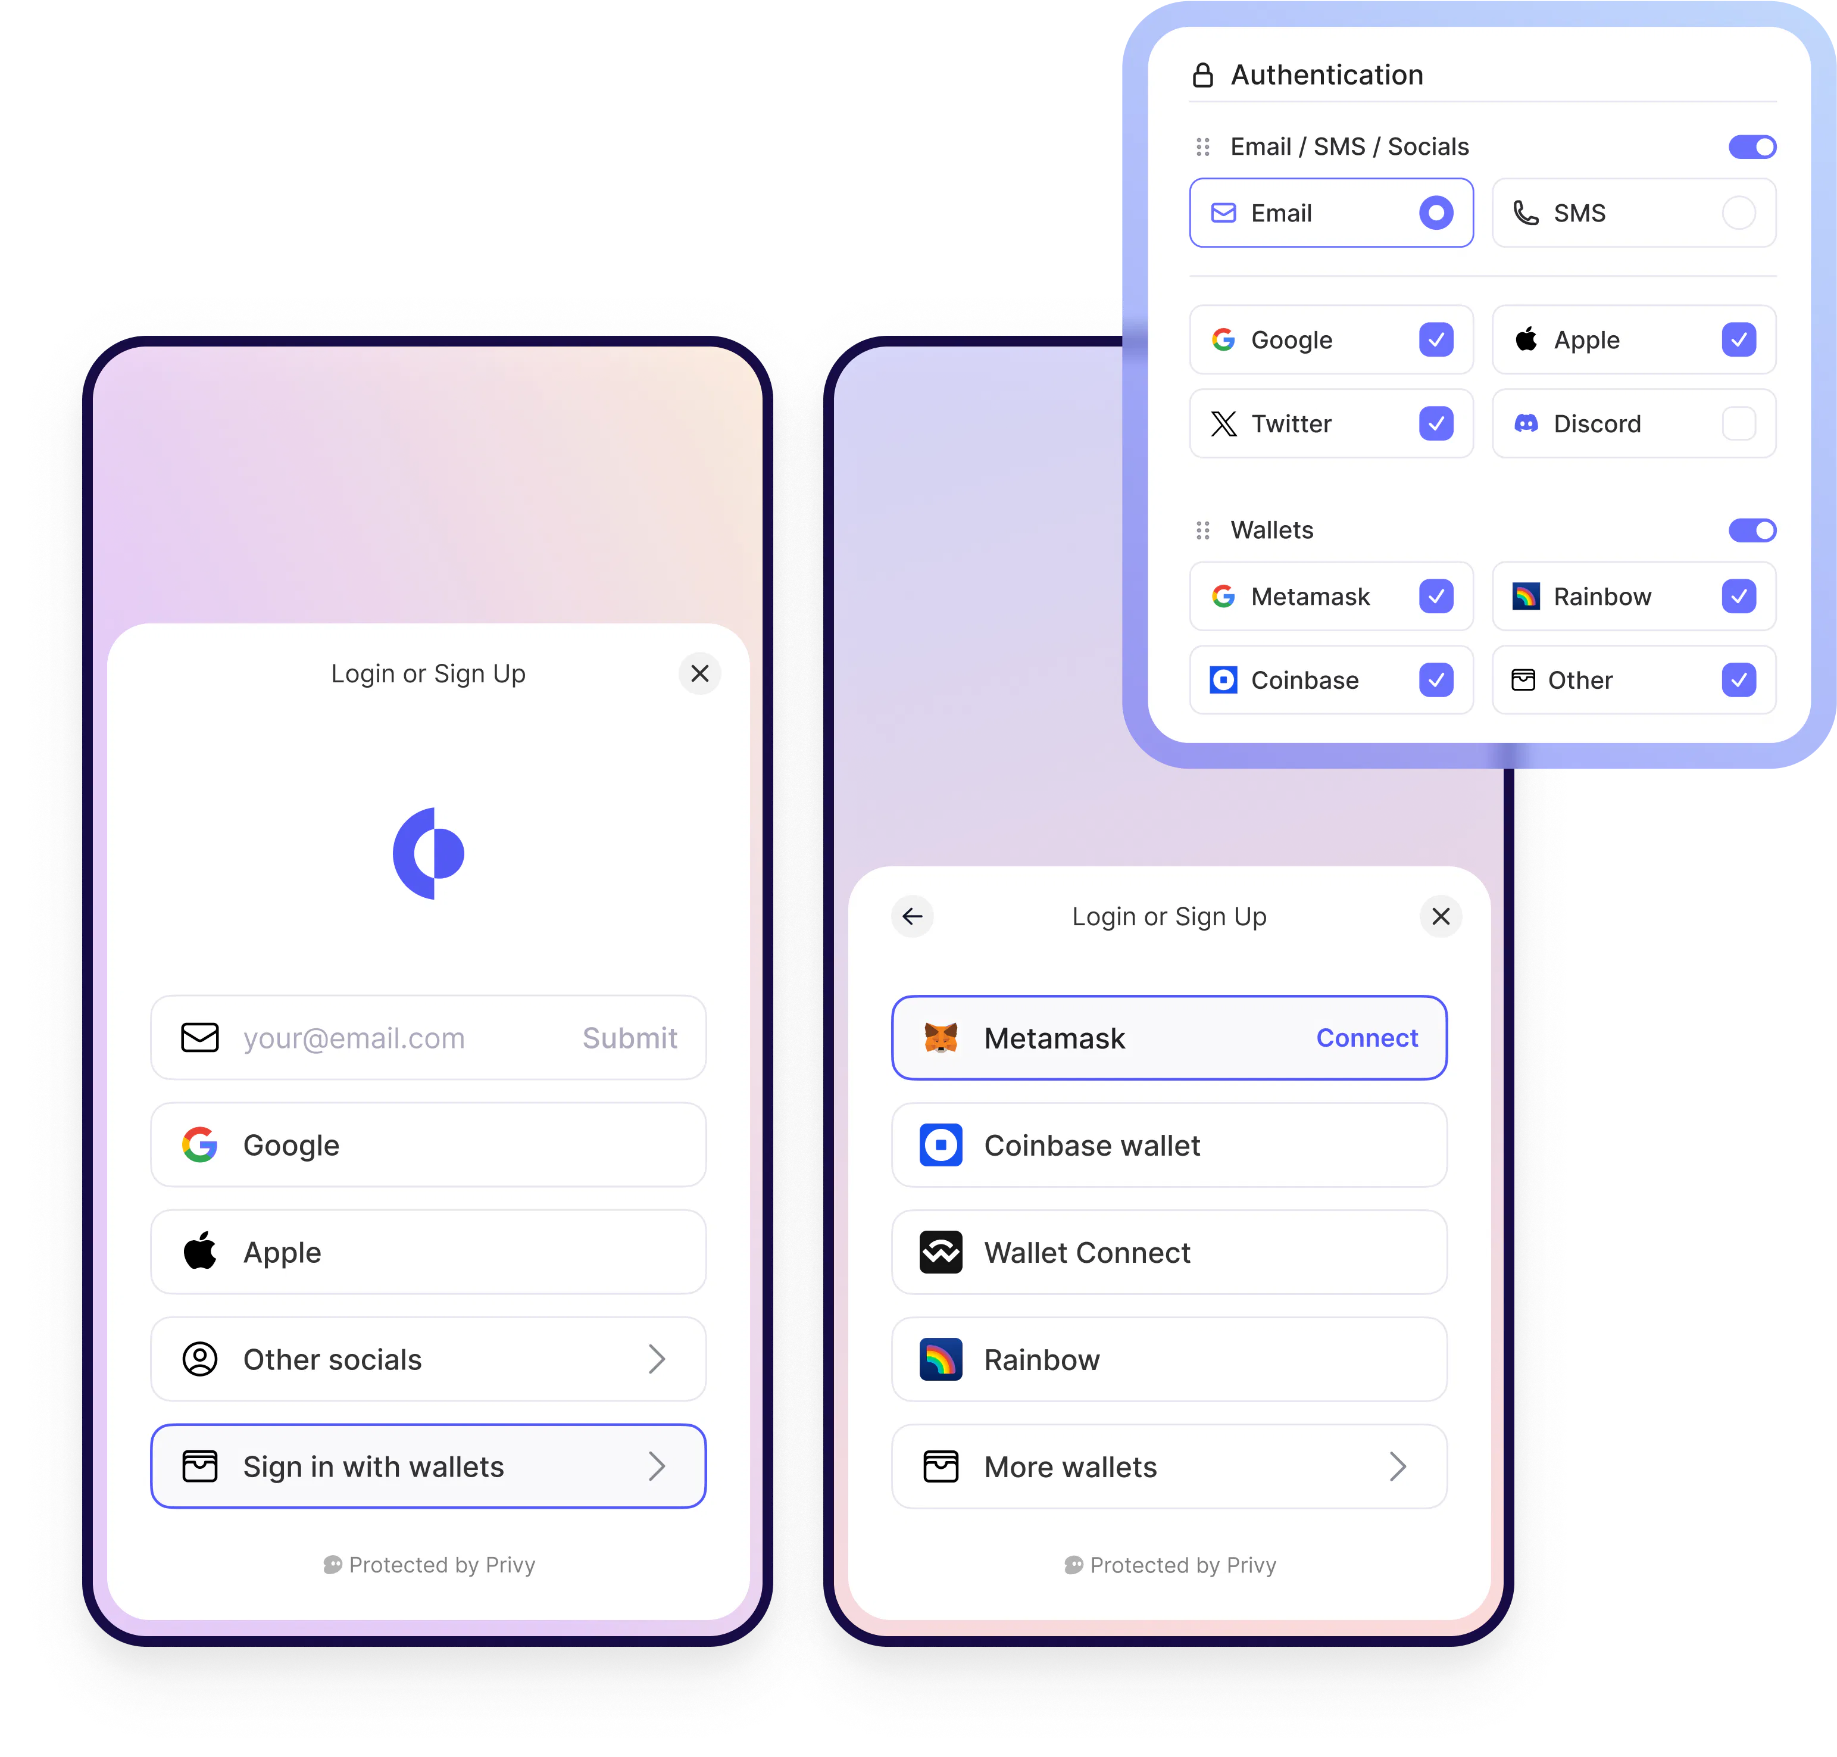Select Email authentication option
This screenshot has height=1757, width=1837.
tap(1325, 211)
